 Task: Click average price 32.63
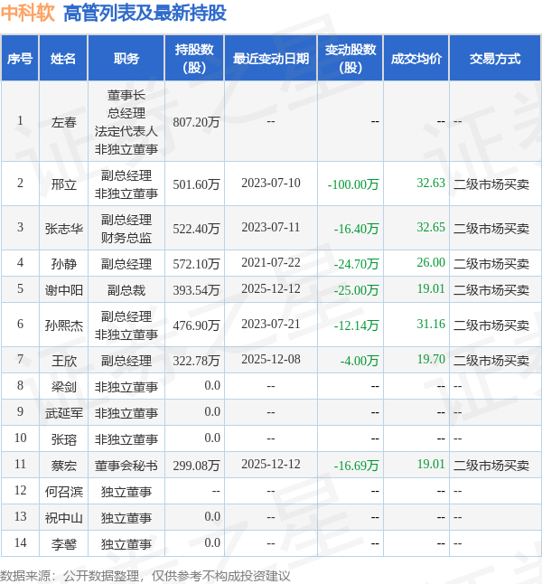click(431, 183)
